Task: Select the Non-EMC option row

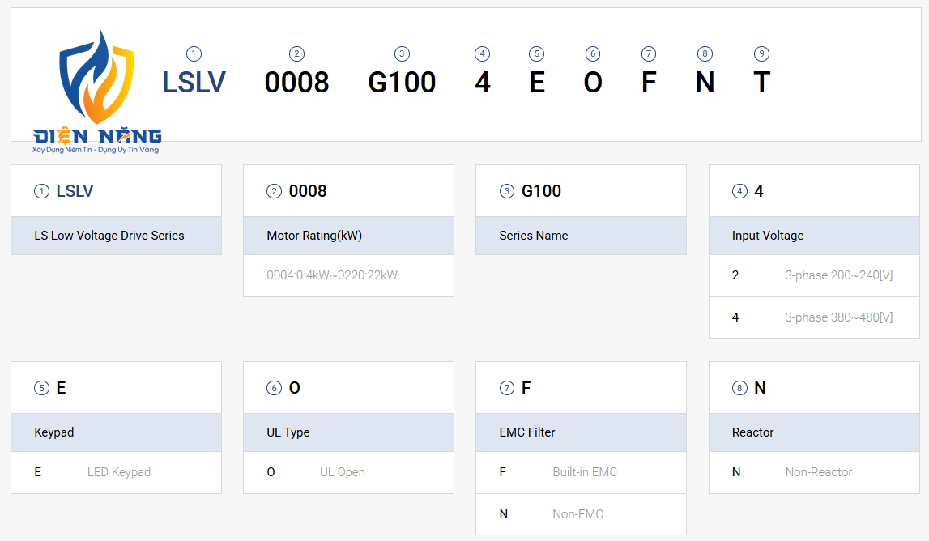Action: (582, 514)
